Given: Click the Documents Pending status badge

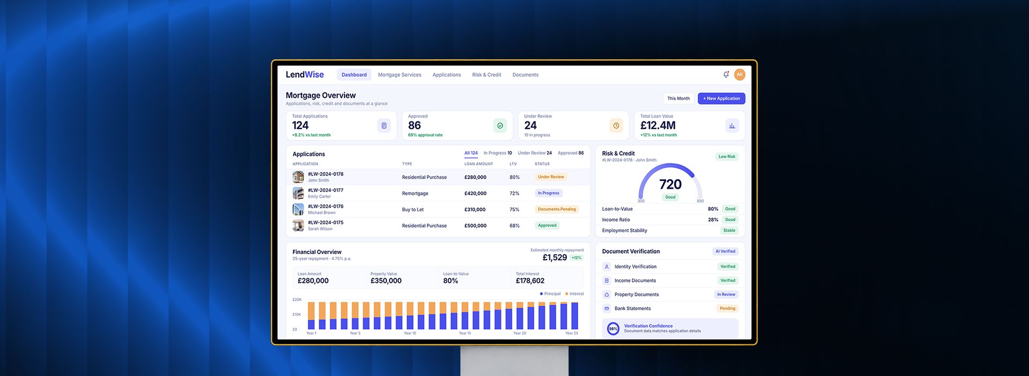Looking at the screenshot, I should click(x=557, y=209).
